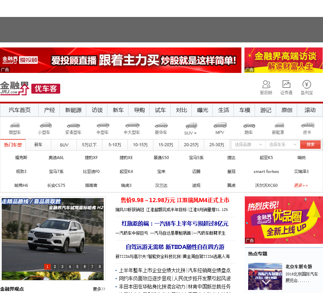Open headline 江淮瑞风M4正式上市

(x=175, y=200)
